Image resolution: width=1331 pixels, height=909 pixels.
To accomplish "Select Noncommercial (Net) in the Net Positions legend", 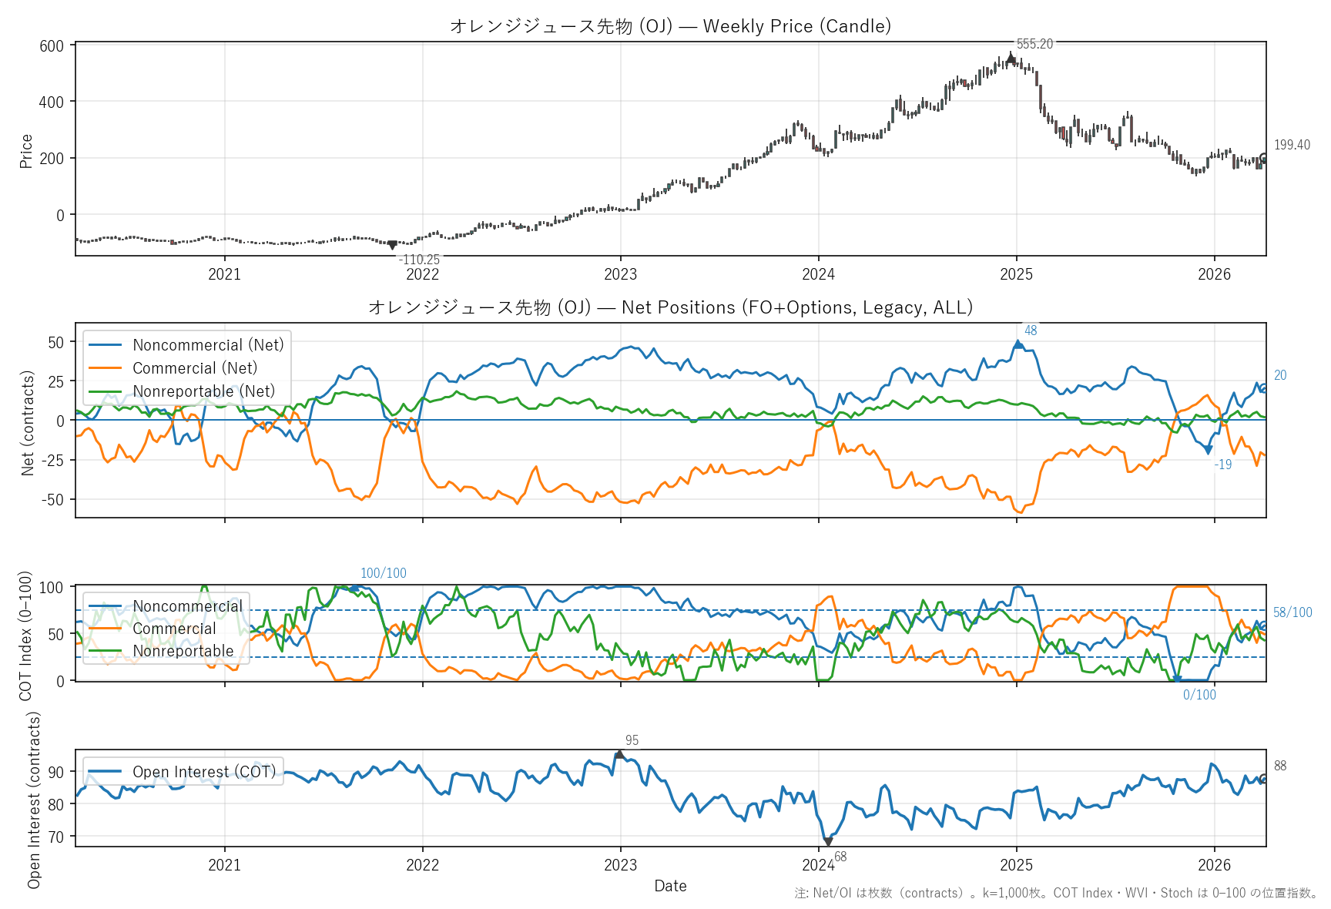I will tap(208, 345).
